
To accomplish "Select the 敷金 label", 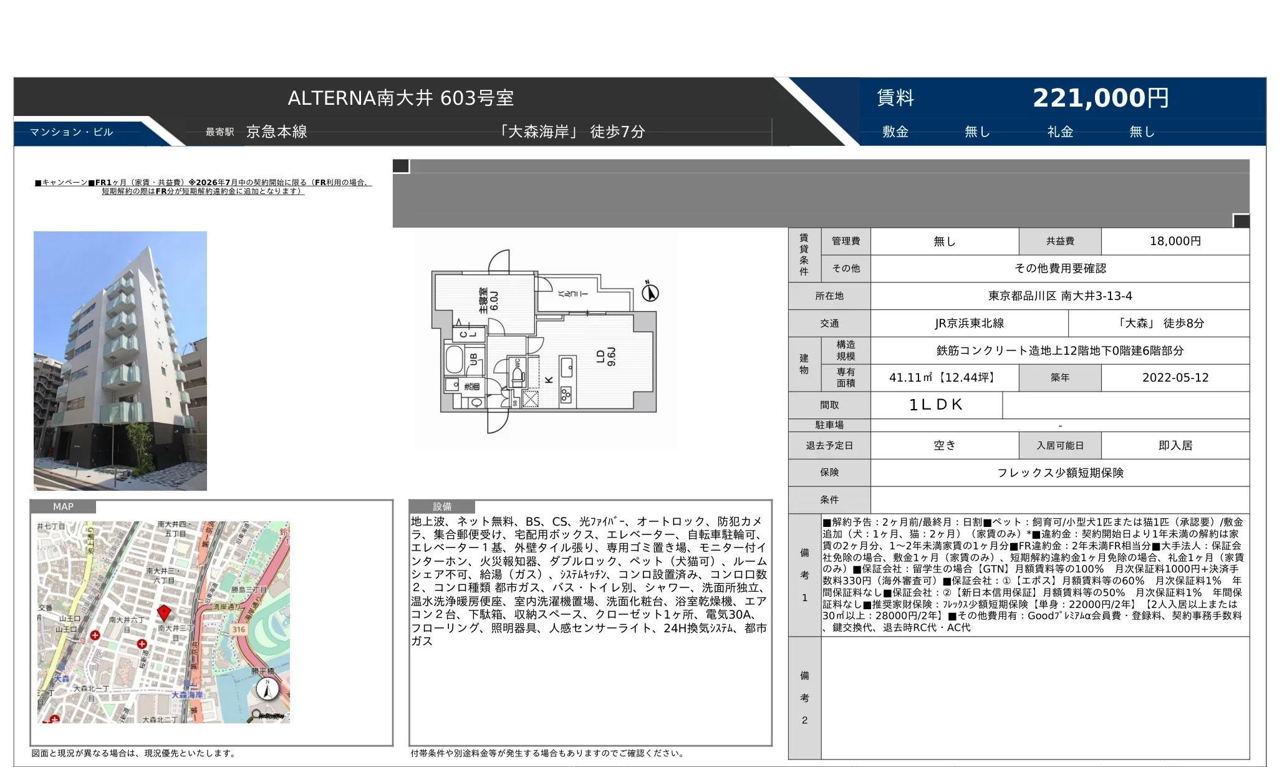I will point(895,132).
